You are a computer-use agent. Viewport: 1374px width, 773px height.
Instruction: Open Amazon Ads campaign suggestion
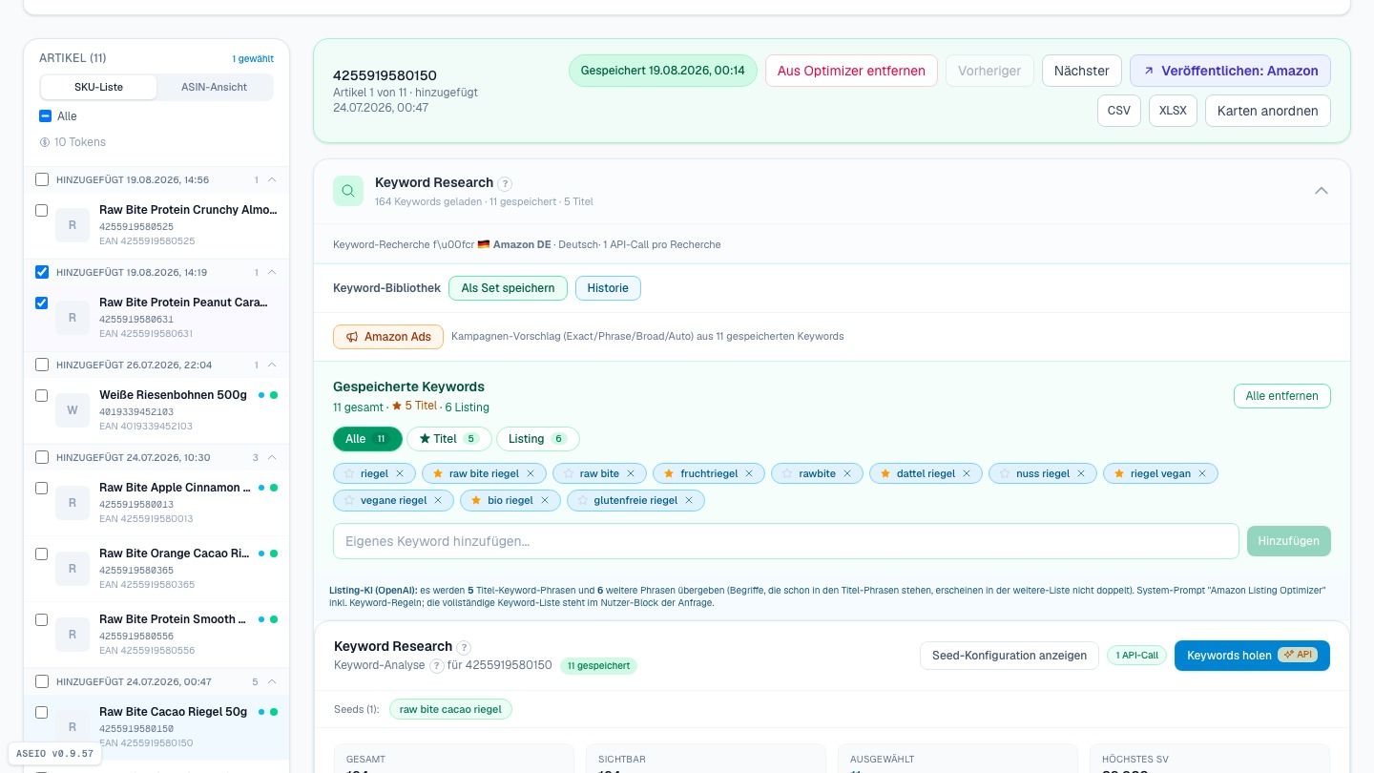(x=388, y=337)
